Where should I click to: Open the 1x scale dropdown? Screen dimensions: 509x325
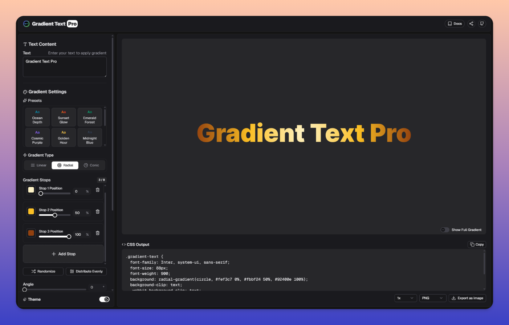[405, 298]
